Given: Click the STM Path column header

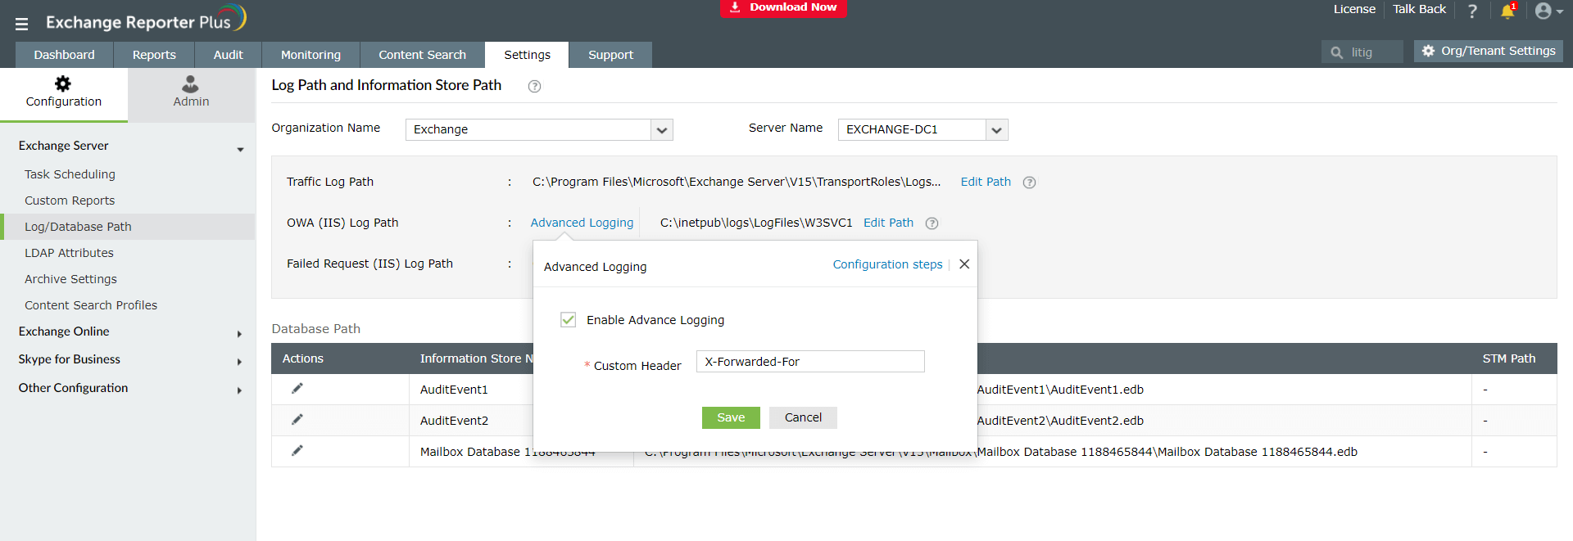Looking at the screenshot, I should tap(1509, 358).
